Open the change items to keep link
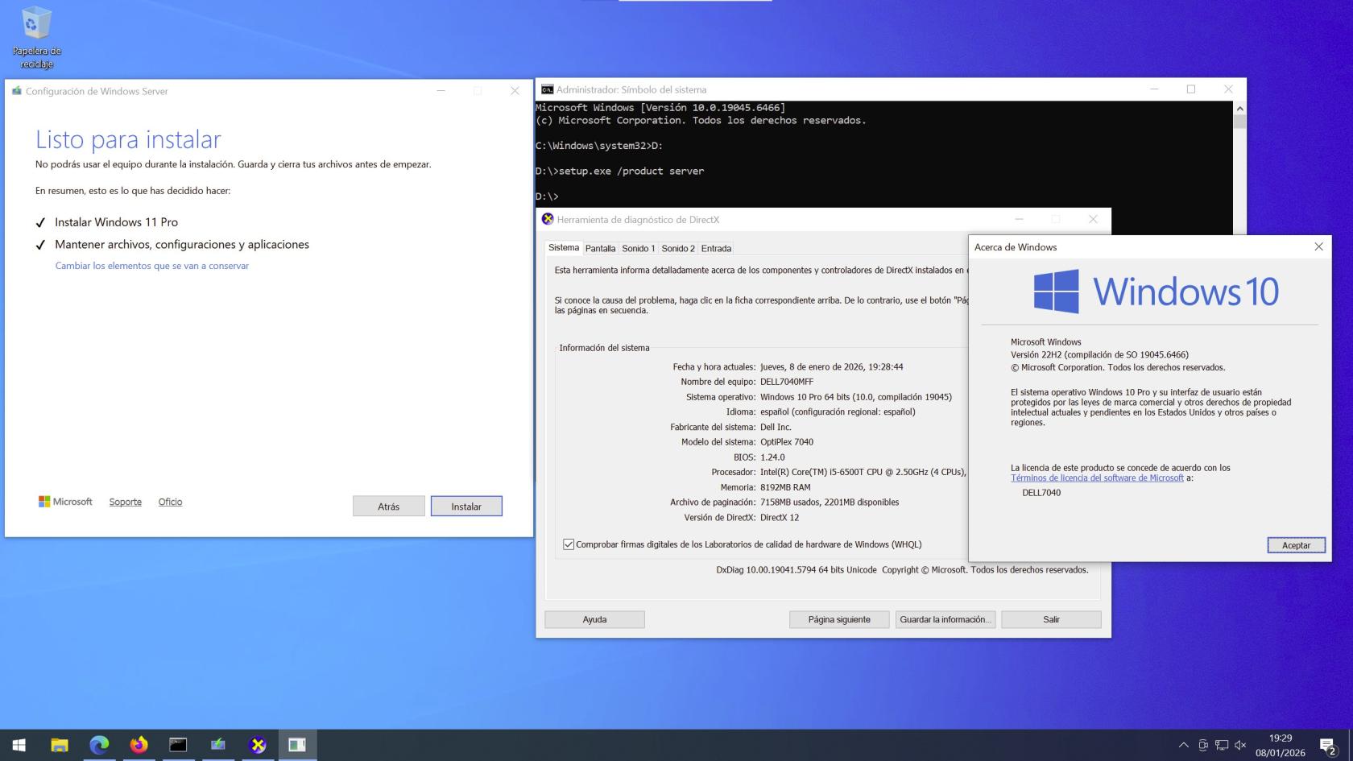 point(151,266)
